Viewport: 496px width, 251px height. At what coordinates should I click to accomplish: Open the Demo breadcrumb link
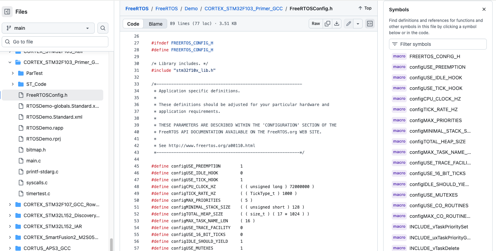pyautogui.click(x=191, y=9)
